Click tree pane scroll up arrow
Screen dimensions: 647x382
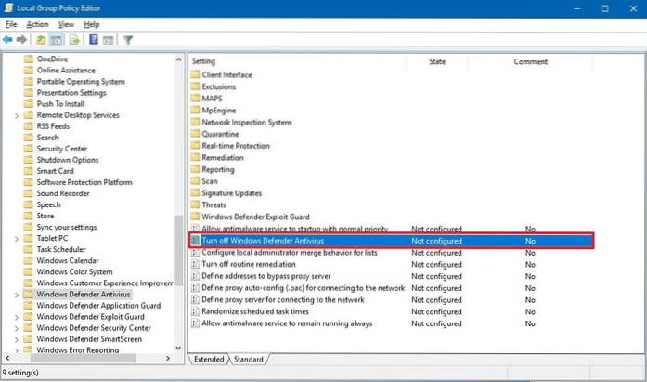(x=178, y=59)
